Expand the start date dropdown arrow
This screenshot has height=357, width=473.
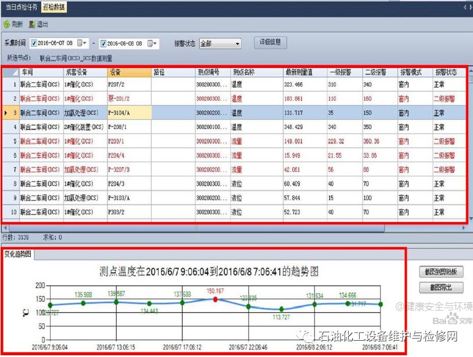[x=86, y=44]
